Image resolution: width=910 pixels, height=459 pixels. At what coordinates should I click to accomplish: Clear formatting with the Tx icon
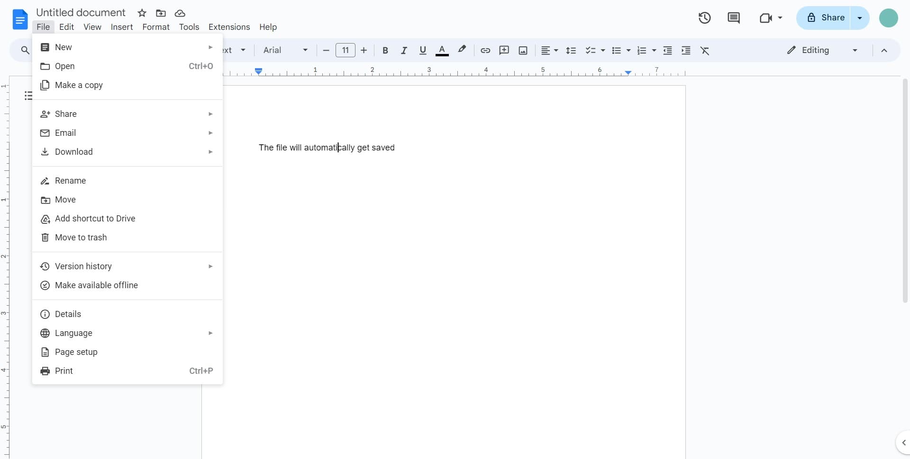705,50
